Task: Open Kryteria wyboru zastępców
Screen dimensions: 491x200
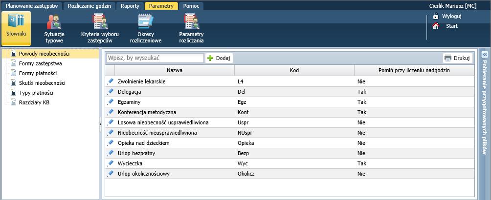Action: pyautogui.click(x=100, y=28)
